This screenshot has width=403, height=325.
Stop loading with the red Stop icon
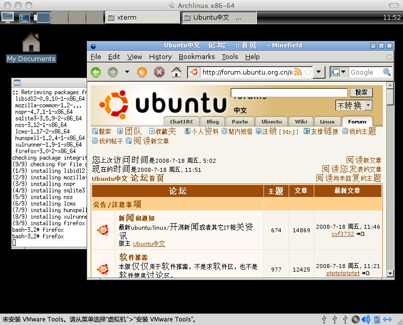click(x=159, y=72)
